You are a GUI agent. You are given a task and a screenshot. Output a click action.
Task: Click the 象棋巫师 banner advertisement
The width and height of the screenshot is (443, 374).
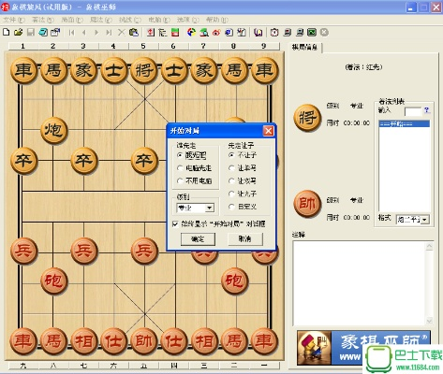[363, 348]
